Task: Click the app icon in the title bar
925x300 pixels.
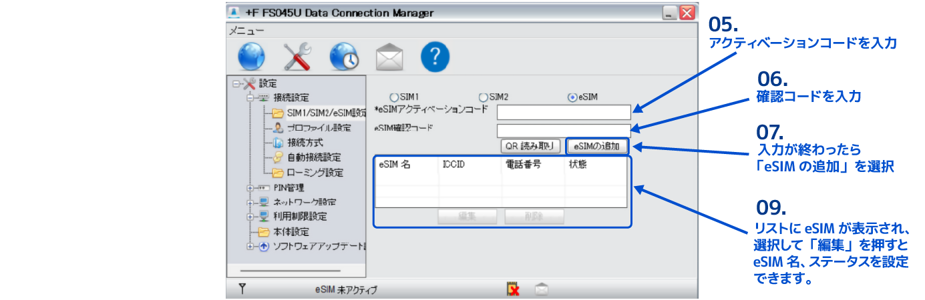Action: pyautogui.click(x=235, y=13)
